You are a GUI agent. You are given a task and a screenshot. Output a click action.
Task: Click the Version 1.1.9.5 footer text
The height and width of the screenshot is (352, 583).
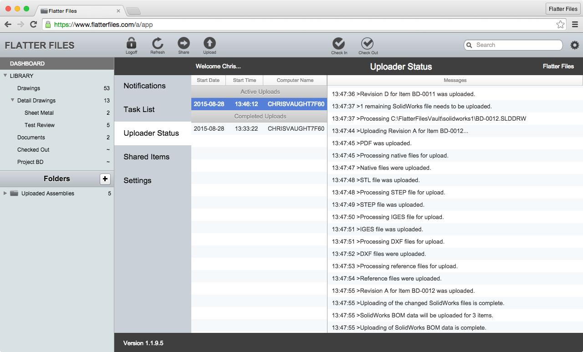[143, 343]
